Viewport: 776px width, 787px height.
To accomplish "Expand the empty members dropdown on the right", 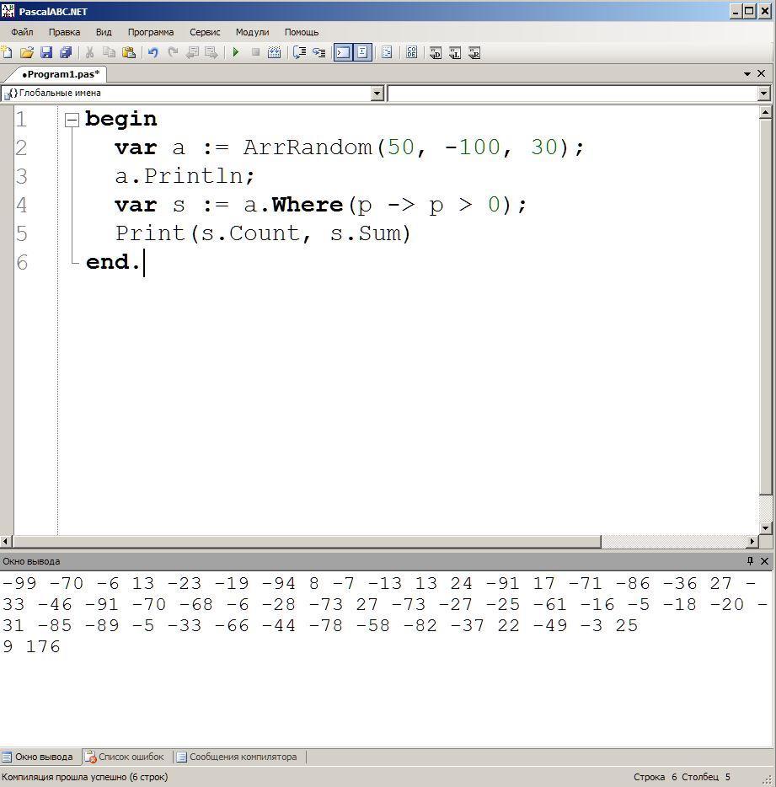I will tap(764, 94).
